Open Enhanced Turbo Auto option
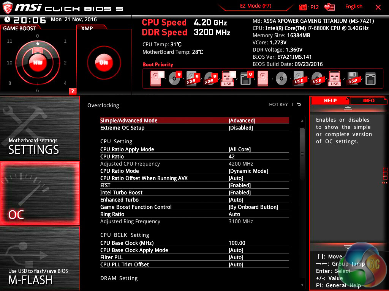Image resolution: width=389 pixels, height=291 pixels. [x=194, y=200]
